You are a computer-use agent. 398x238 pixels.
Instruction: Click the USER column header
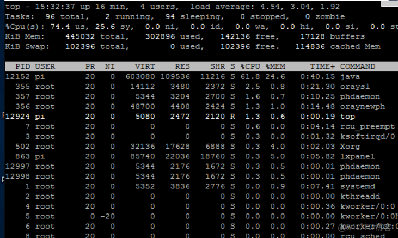click(45, 66)
